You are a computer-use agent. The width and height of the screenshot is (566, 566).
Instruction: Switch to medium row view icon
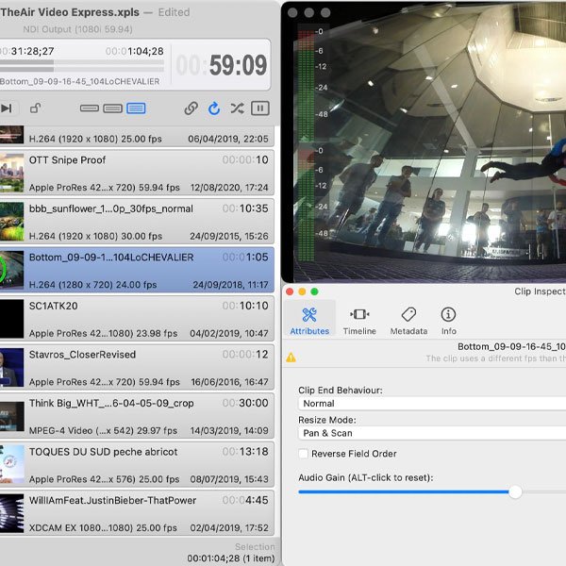coord(112,108)
